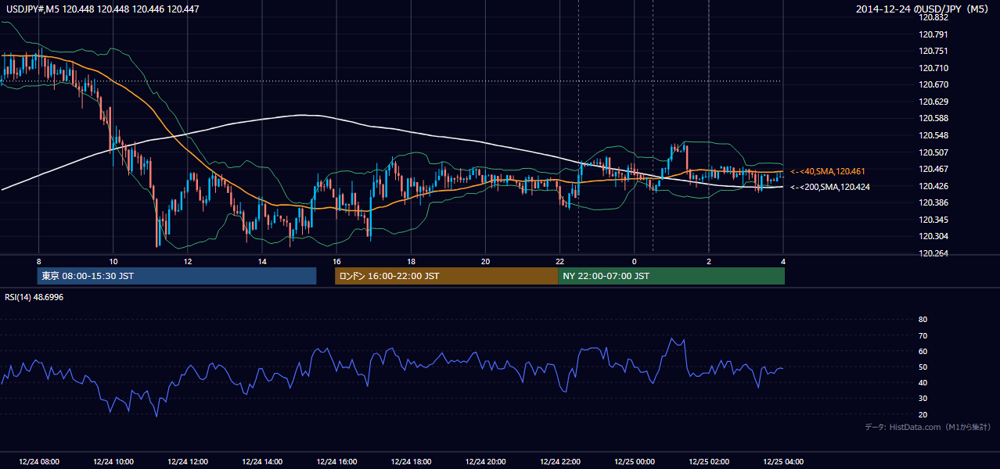Click the RSI 20 level label
Screen dimensions: 1000x469
(923, 415)
